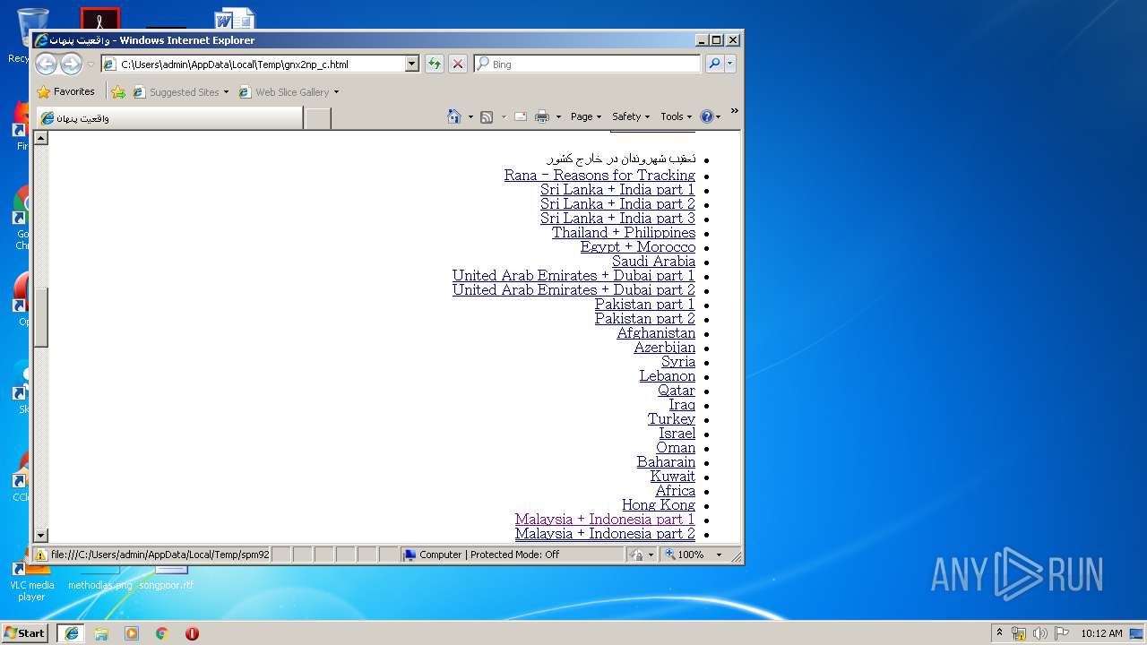Image resolution: width=1147 pixels, height=645 pixels.
Task: Open the Home button dropdown arrow
Action: coord(470,117)
